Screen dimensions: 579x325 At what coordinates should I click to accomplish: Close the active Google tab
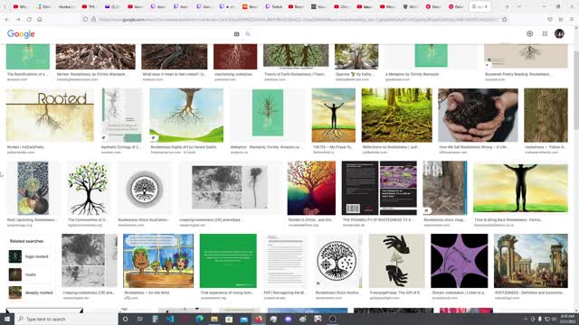click(486, 6)
